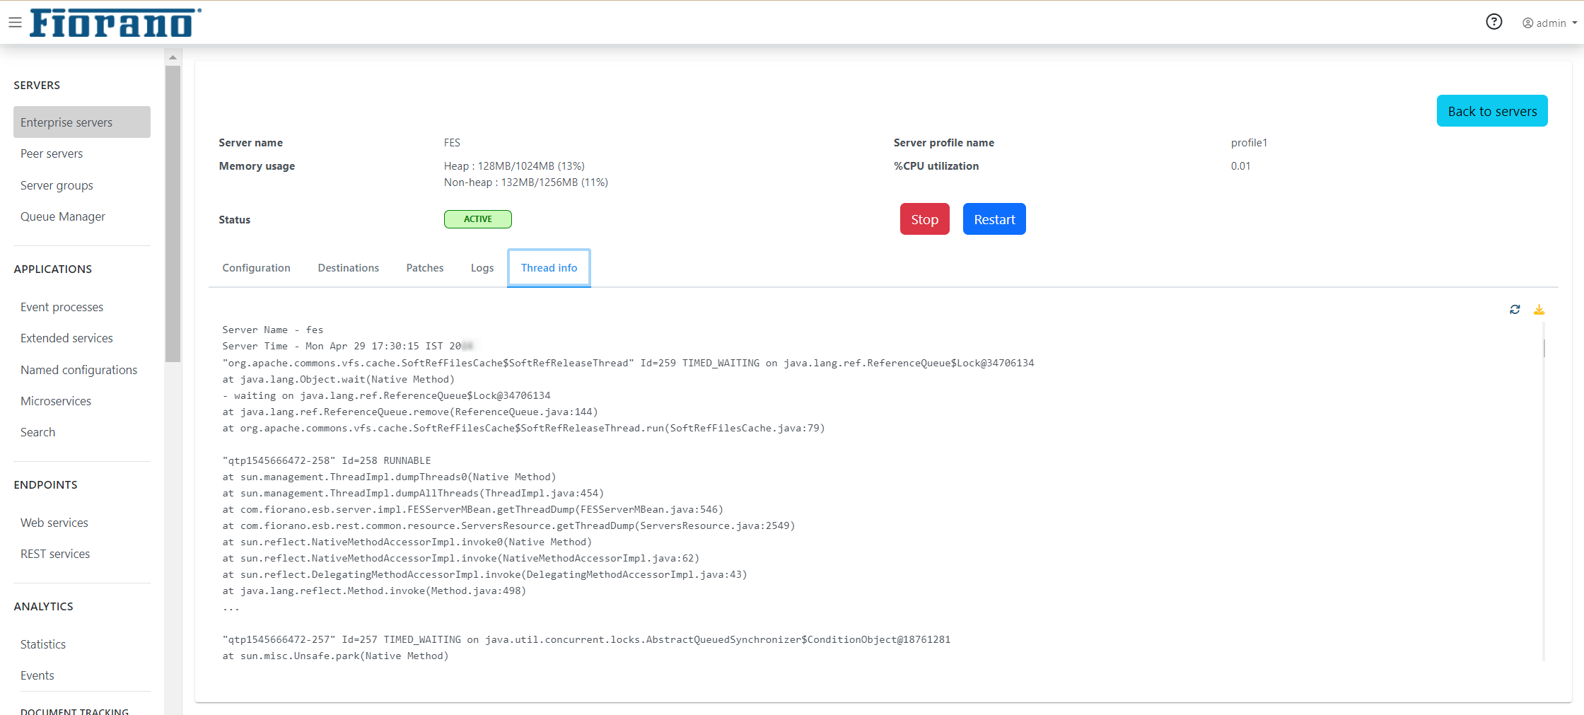This screenshot has height=715, width=1584.
Task: Restart the FES server
Action: (994, 219)
